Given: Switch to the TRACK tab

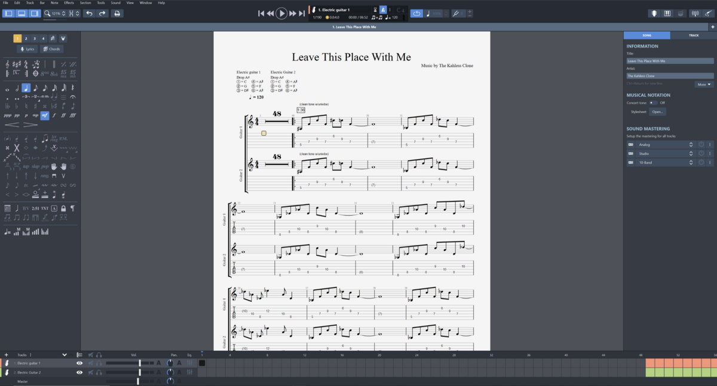Looking at the screenshot, I should (693, 35).
